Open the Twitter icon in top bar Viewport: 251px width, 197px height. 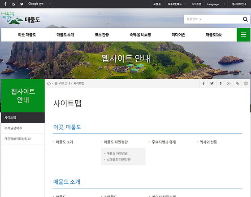coord(22,4)
